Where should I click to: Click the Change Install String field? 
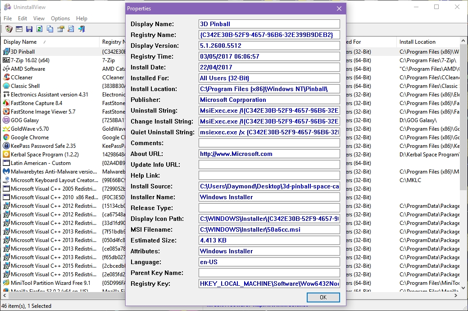(269, 121)
